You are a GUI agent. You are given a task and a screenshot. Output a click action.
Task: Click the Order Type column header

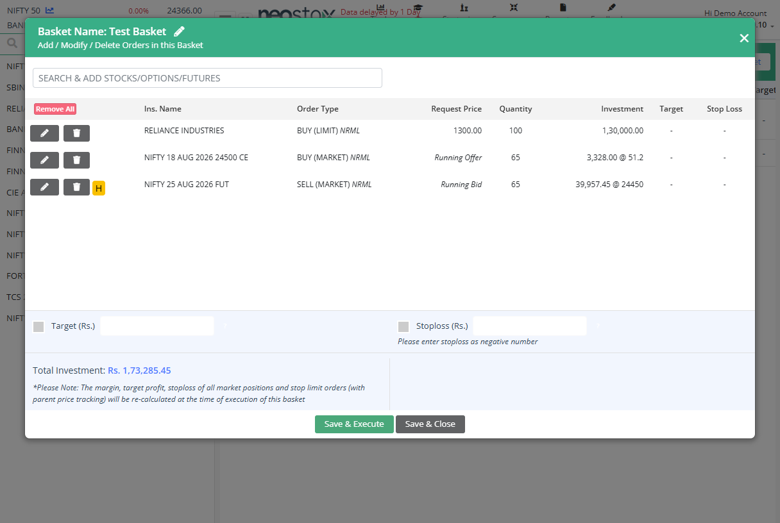click(318, 109)
